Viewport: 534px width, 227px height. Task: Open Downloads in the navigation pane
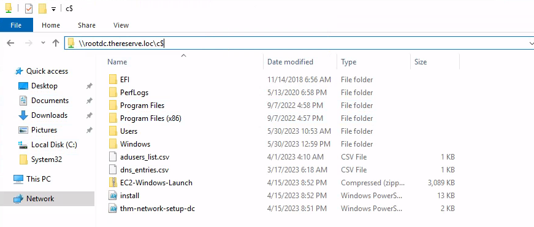pyautogui.click(x=50, y=115)
